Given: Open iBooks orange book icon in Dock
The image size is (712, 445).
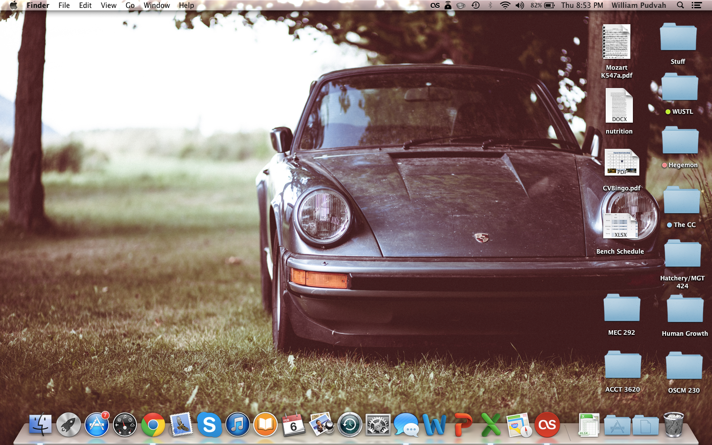Looking at the screenshot, I should (266, 425).
